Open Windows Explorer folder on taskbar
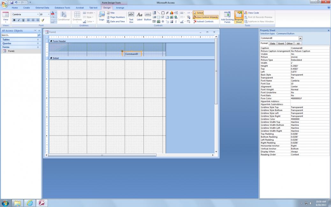 18,203
